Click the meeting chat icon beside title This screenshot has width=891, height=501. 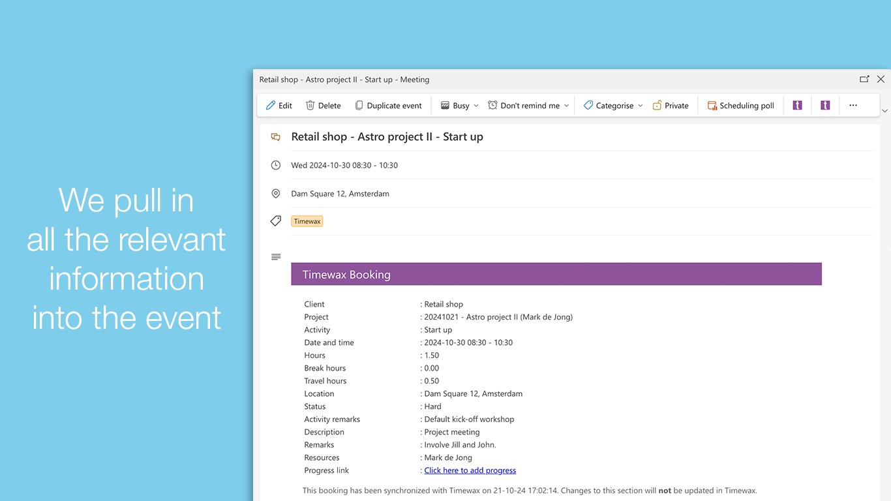point(276,137)
